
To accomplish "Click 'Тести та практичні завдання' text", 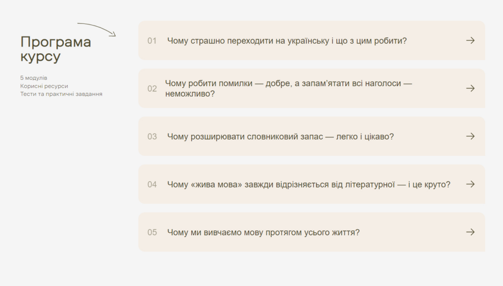I will (61, 94).
